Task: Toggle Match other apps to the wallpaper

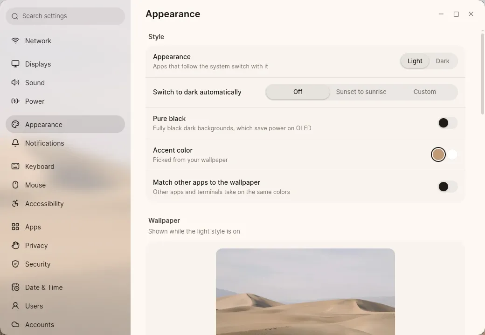Action: (448, 187)
